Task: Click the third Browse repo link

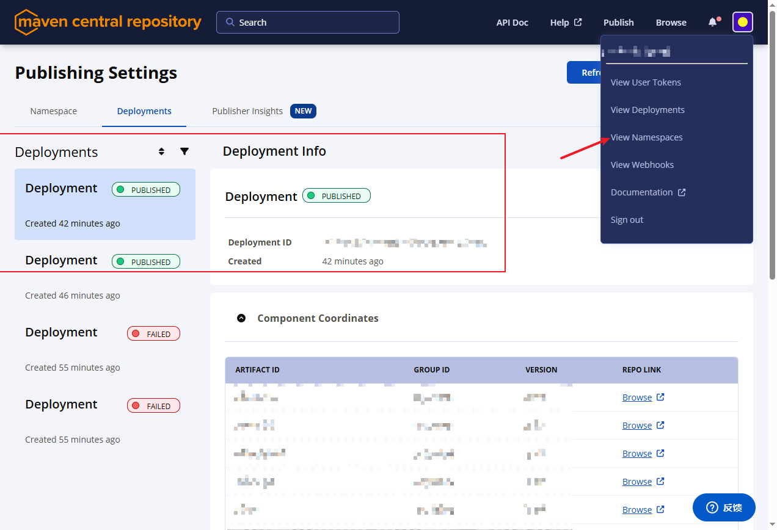Action: (637, 453)
